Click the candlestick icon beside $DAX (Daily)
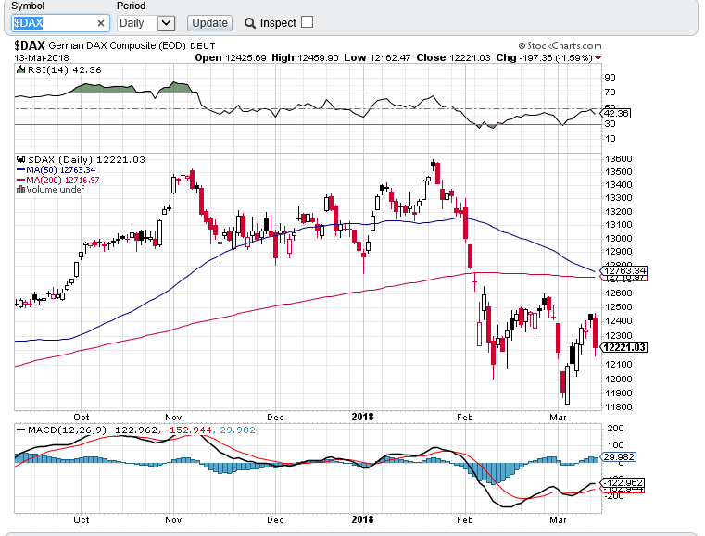 point(20,159)
